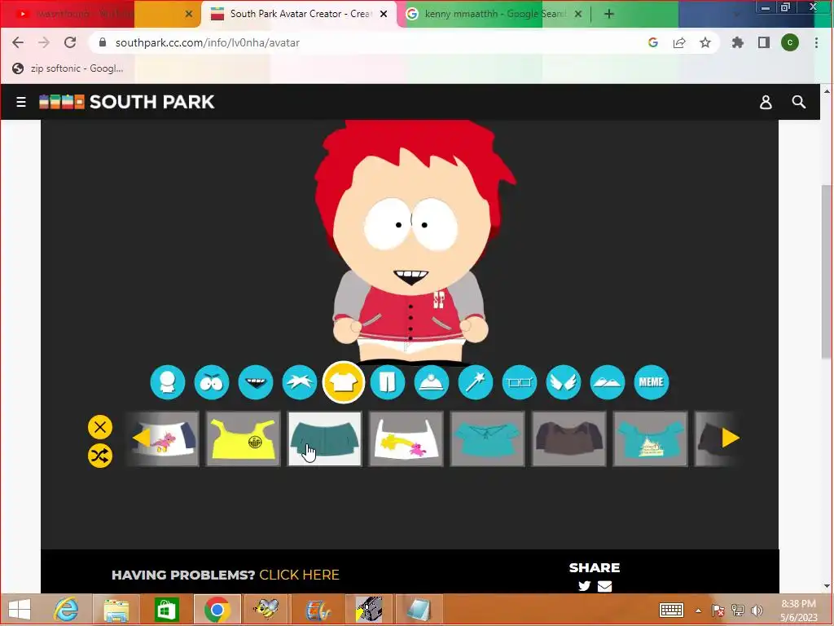
Task: Open the taskbar clock showing 8:38 PM
Action: point(799,611)
